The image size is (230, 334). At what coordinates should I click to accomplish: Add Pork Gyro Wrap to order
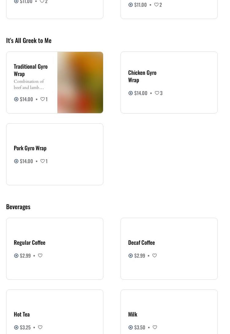point(16,161)
